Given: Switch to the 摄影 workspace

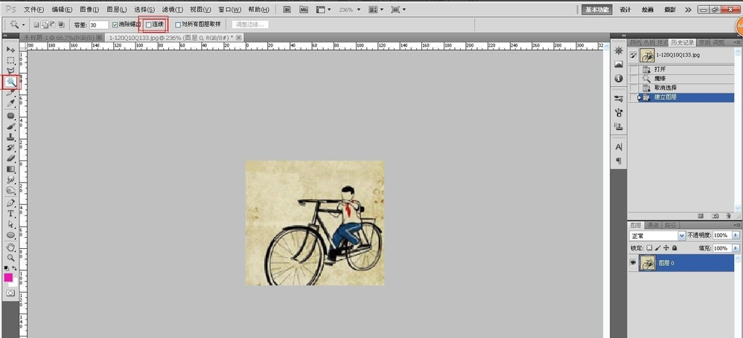Looking at the screenshot, I should point(670,10).
